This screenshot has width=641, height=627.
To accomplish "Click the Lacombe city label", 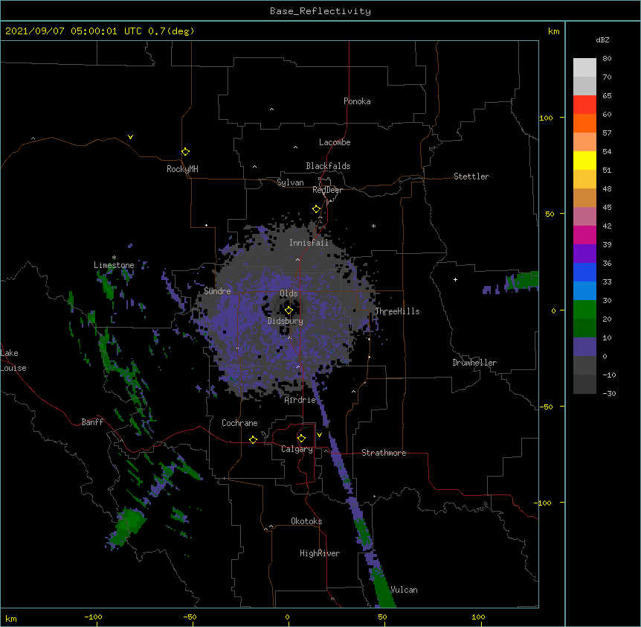I will 335,142.
